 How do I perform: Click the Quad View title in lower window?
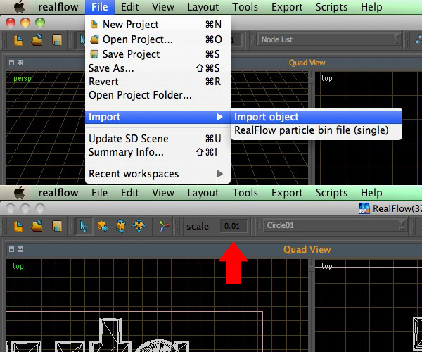[x=307, y=249]
